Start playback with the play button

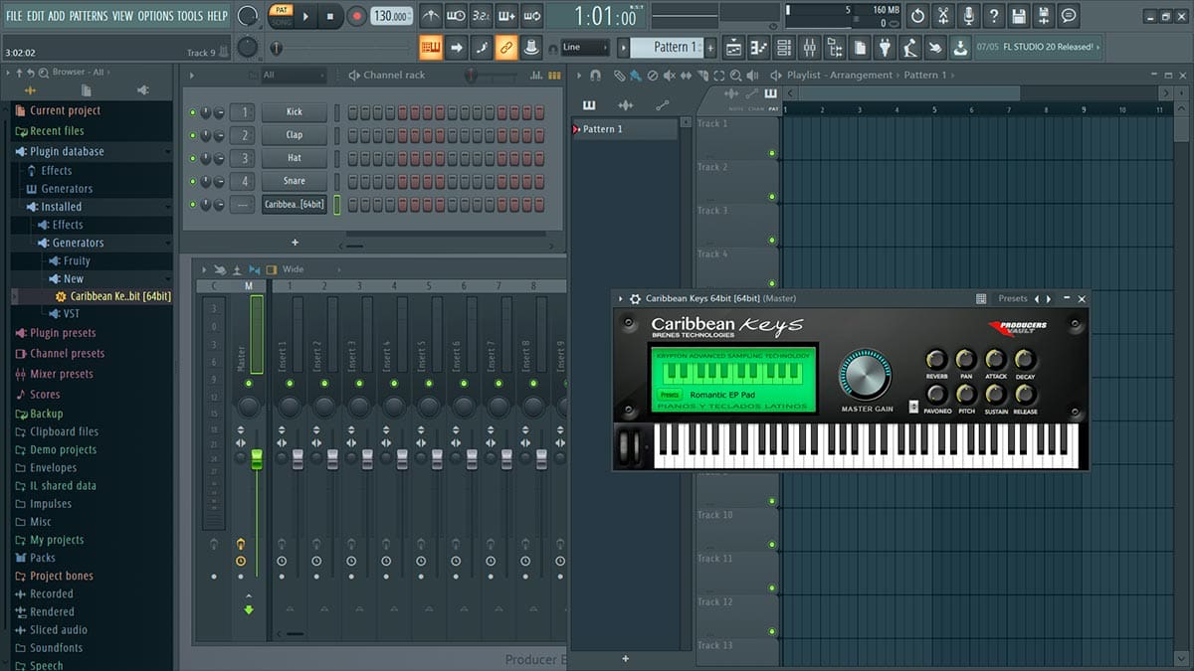pyautogui.click(x=305, y=16)
